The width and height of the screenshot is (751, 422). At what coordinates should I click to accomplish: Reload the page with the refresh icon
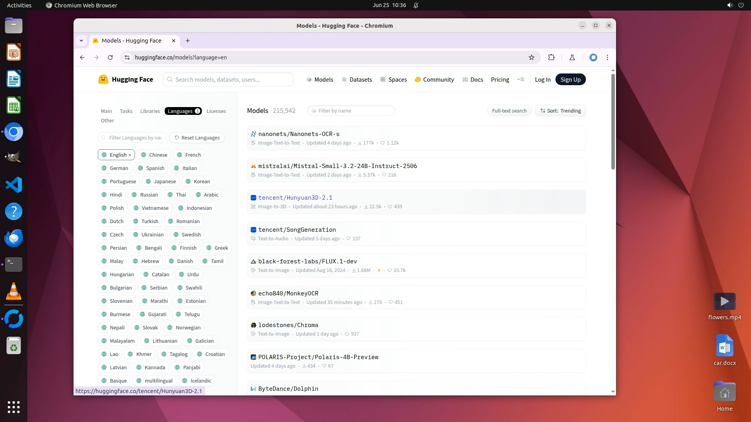pos(110,57)
